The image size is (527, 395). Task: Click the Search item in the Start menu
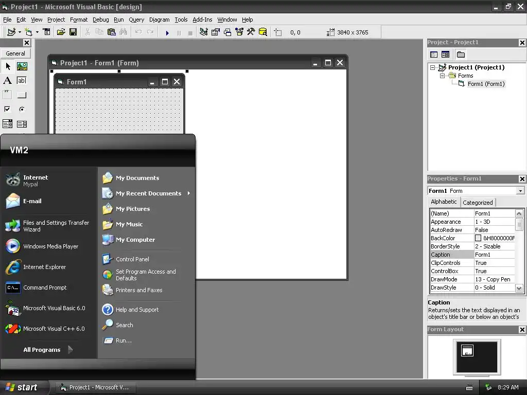[x=125, y=325]
